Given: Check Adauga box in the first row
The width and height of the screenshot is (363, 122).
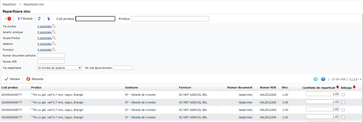Looking at the screenshot, I should click(343, 95).
